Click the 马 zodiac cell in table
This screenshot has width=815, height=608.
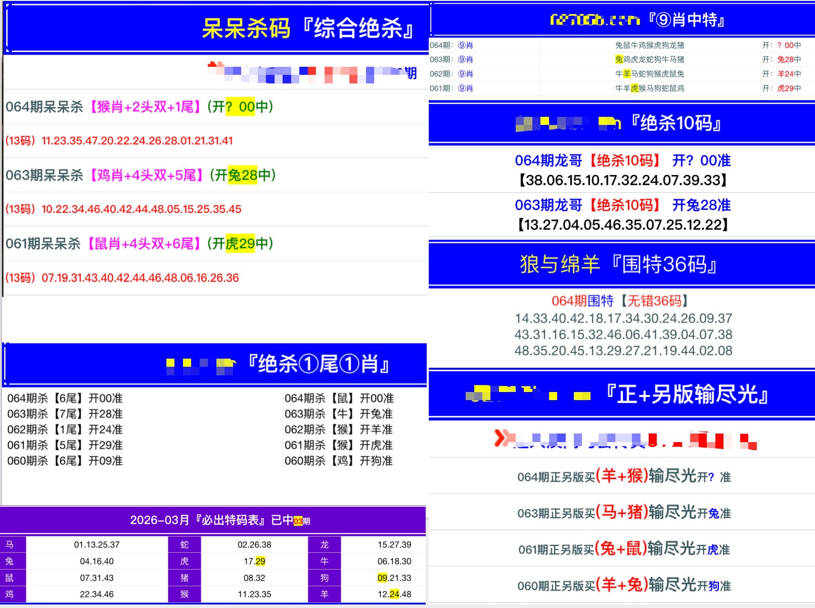click(10, 545)
